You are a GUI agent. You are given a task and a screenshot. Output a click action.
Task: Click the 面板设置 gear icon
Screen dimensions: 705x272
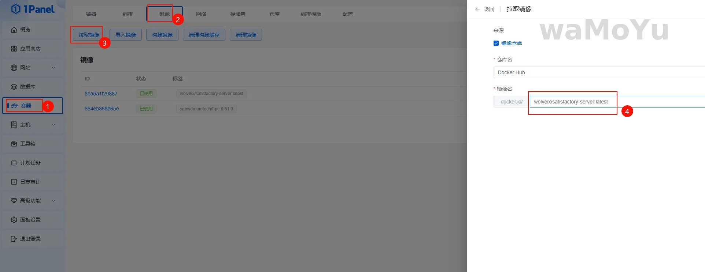point(14,220)
